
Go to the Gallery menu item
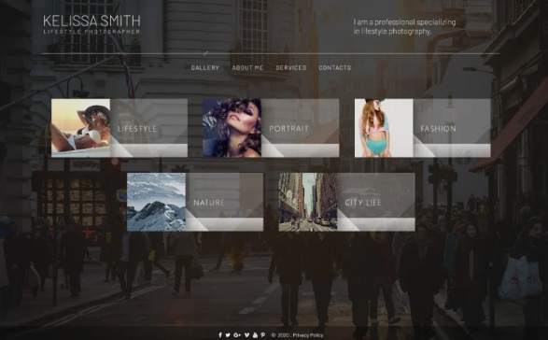(204, 68)
